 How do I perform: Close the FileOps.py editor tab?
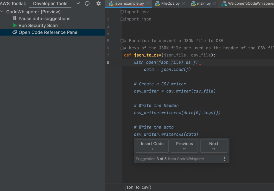tap(184, 4)
